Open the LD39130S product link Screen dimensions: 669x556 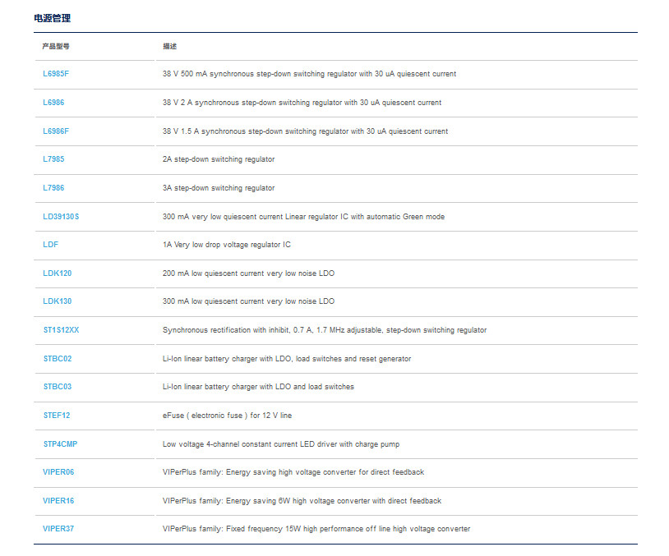(61, 217)
